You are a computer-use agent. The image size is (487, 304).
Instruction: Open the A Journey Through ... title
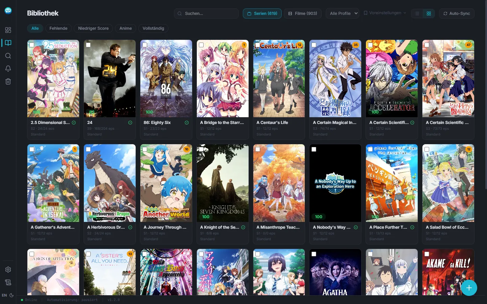click(x=165, y=227)
